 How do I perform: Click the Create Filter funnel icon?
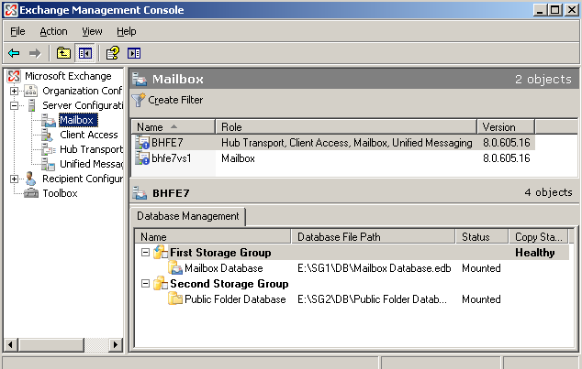[x=139, y=100]
